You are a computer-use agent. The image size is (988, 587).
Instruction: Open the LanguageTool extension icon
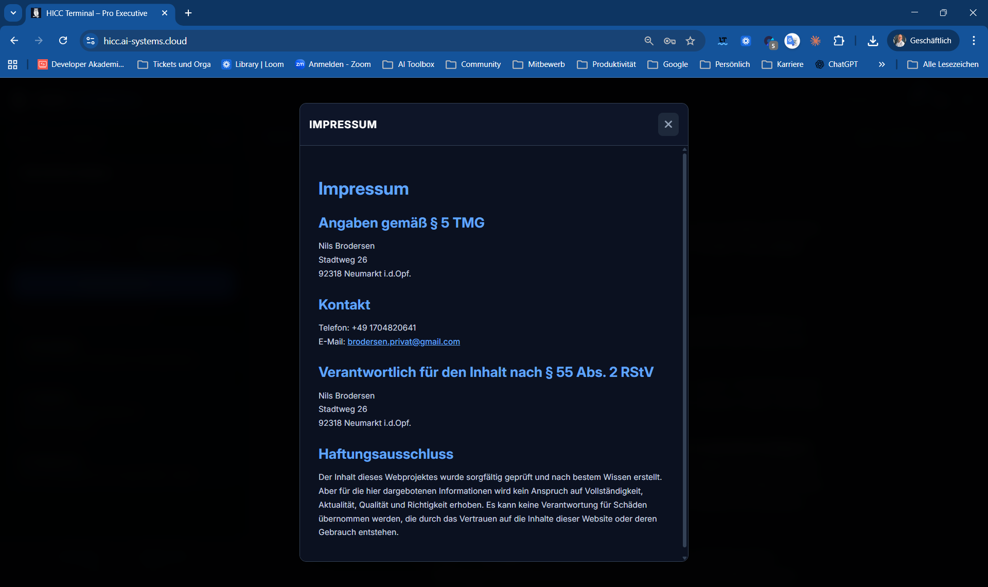pos(722,41)
